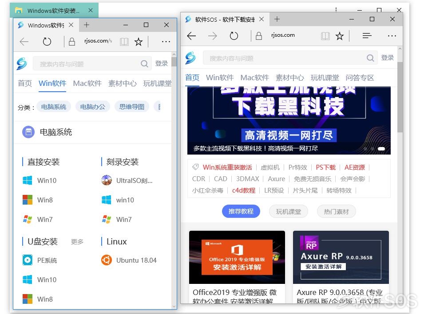424x314 pixels.
Task: Open the more menu in right Edge window
Action: coord(392,35)
